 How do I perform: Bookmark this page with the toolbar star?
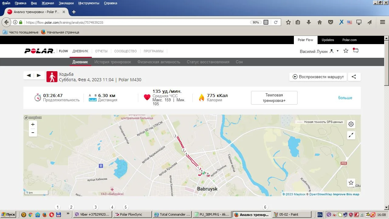288,22
